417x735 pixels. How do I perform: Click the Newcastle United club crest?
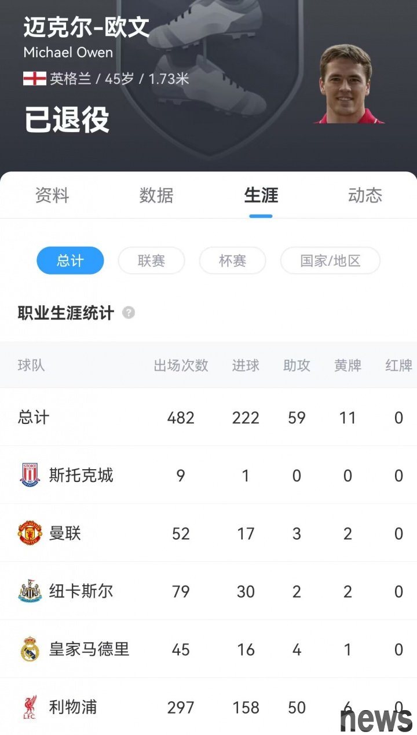(x=30, y=591)
